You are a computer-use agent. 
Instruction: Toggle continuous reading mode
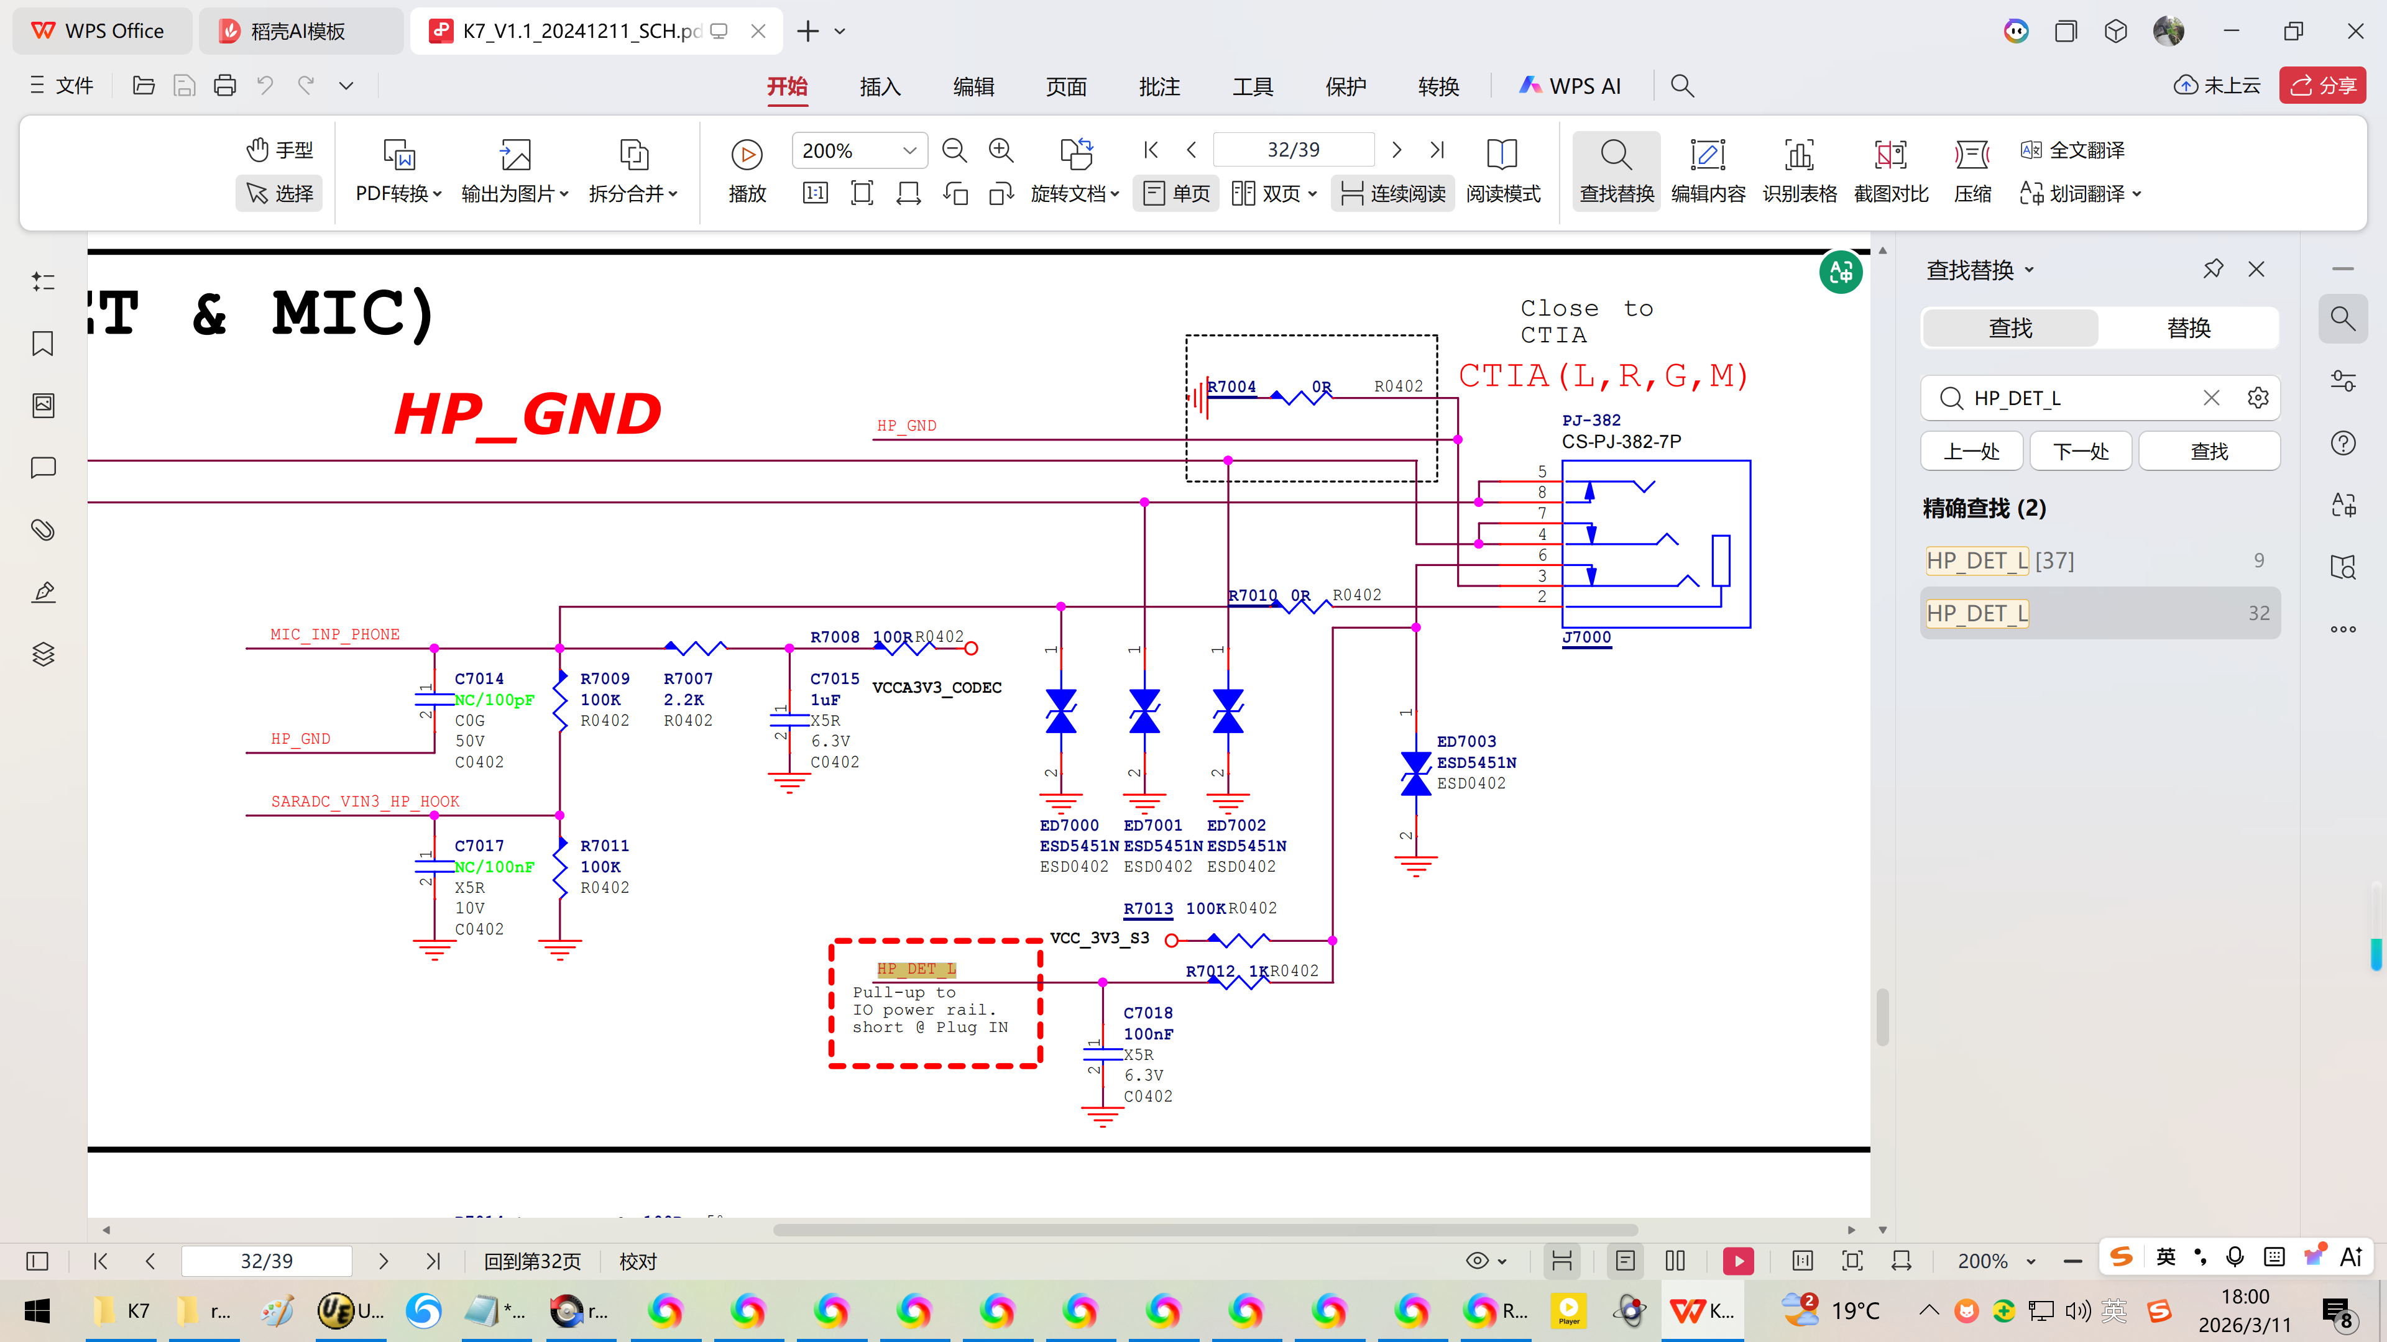(x=1392, y=194)
